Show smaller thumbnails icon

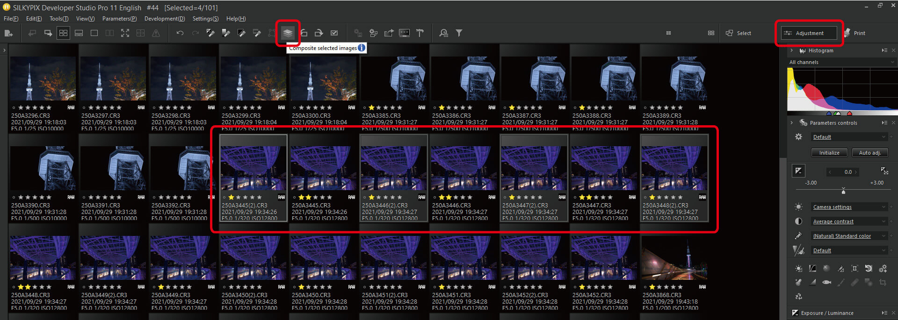pyautogui.click(x=668, y=33)
